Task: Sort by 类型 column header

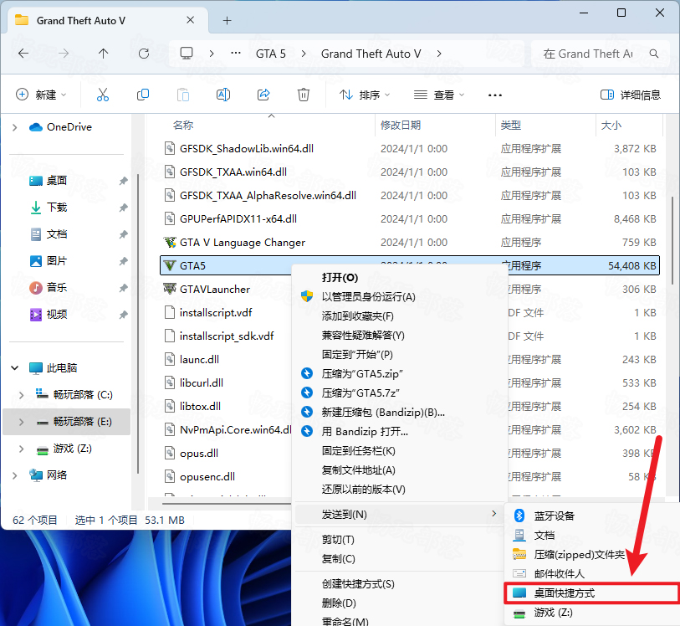Action: point(510,126)
